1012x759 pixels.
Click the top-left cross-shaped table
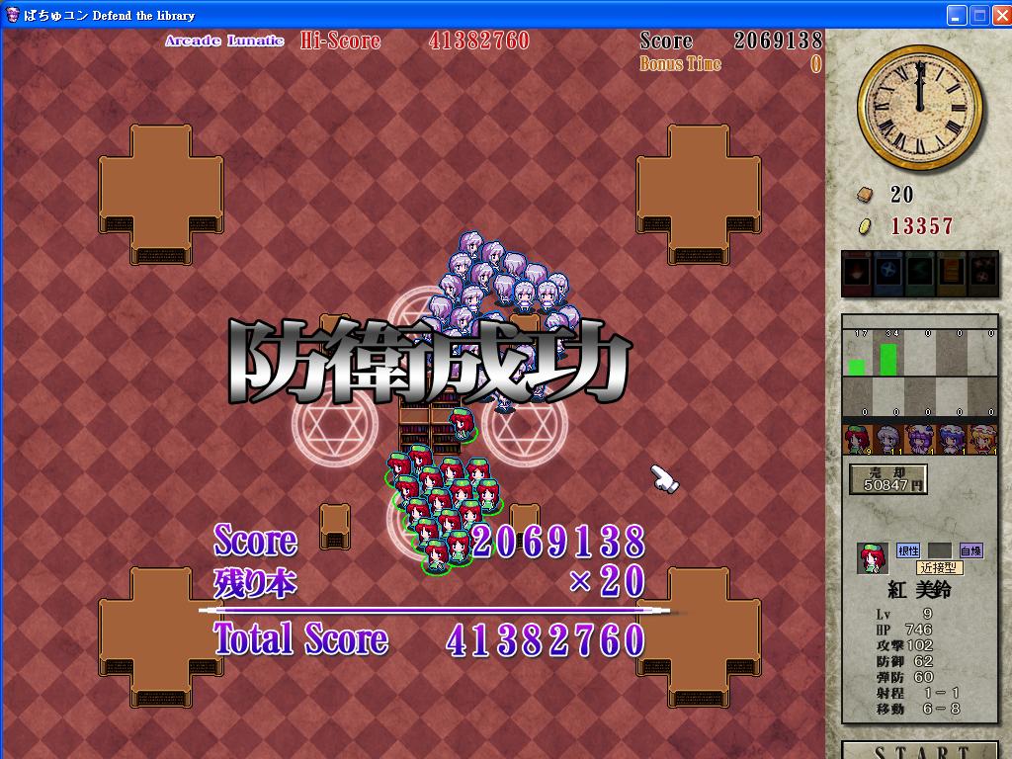click(x=161, y=194)
